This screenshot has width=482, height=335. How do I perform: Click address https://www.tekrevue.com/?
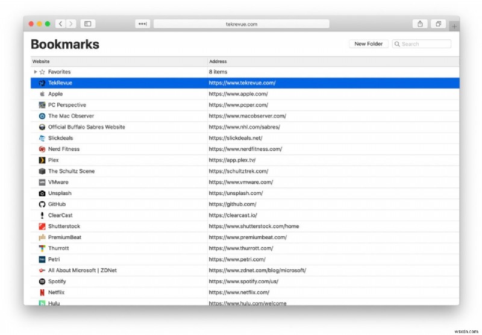coord(242,83)
